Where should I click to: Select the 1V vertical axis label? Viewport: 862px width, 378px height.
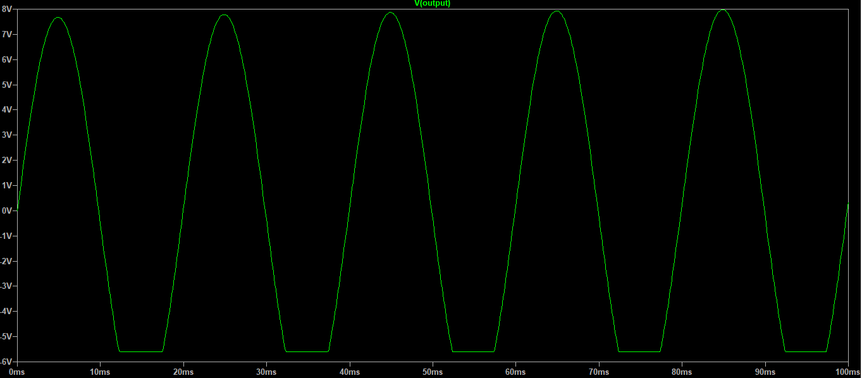pyautogui.click(x=7, y=186)
